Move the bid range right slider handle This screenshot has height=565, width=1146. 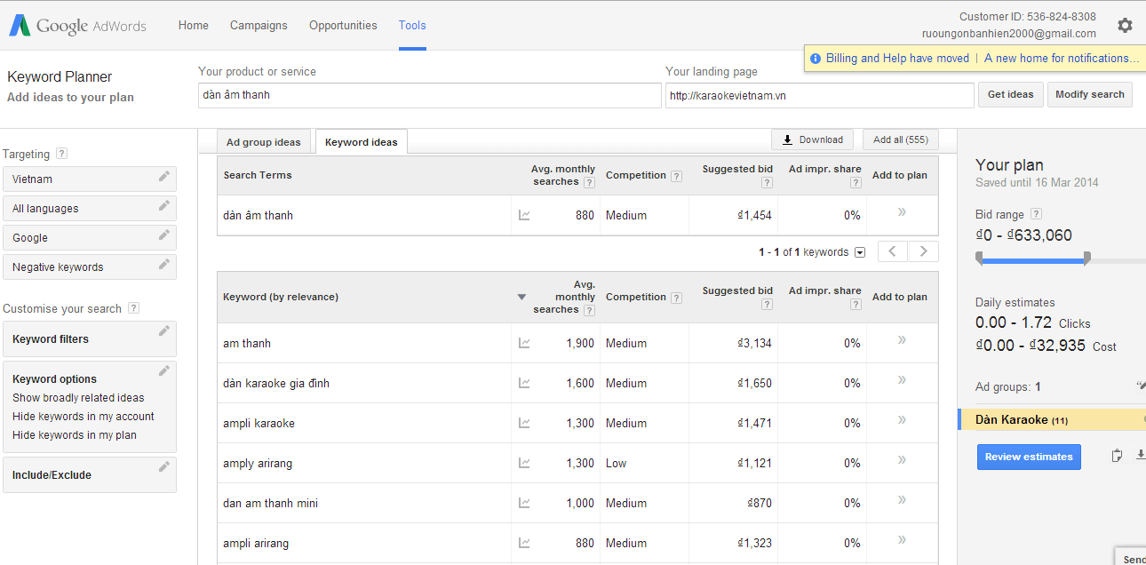(x=1087, y=259)
